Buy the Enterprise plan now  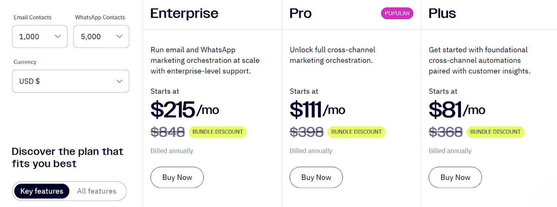coord(177,177)
